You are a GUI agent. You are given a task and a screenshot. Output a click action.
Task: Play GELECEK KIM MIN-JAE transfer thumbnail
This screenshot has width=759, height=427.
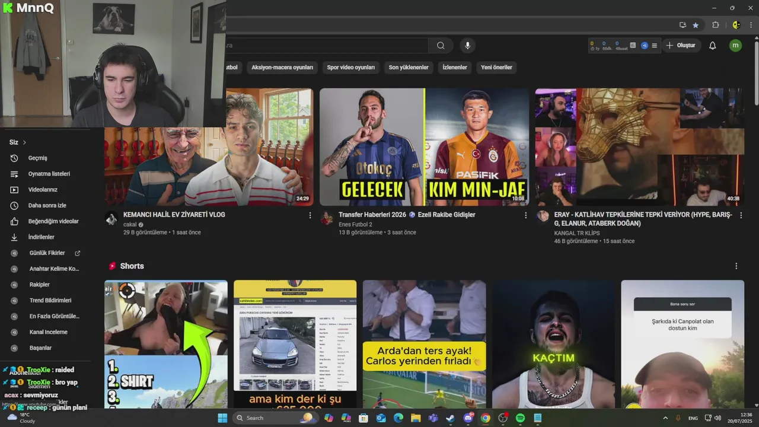point(424,147)
